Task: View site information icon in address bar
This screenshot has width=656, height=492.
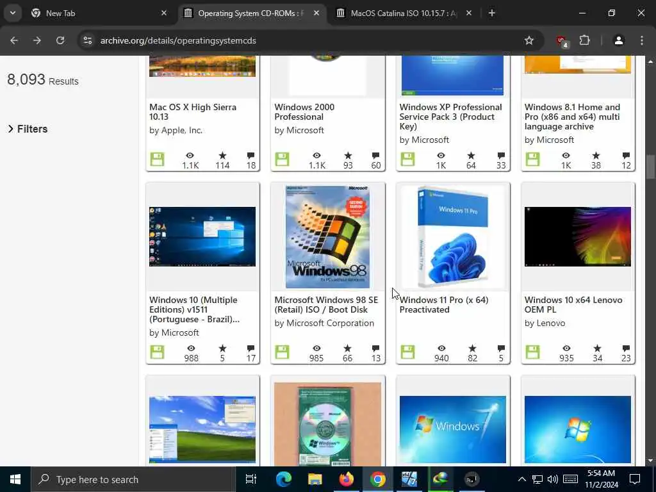Action: coord(87,40)
